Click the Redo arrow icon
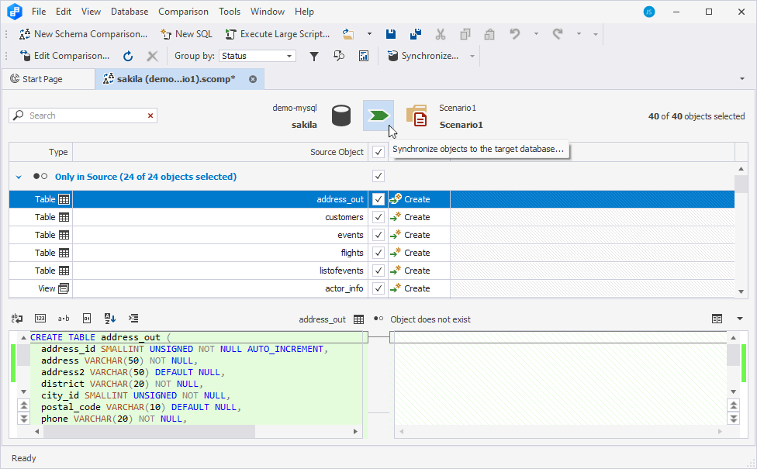Image resolution: width=757 pixels, height=469 pixels. pos(558,34)
